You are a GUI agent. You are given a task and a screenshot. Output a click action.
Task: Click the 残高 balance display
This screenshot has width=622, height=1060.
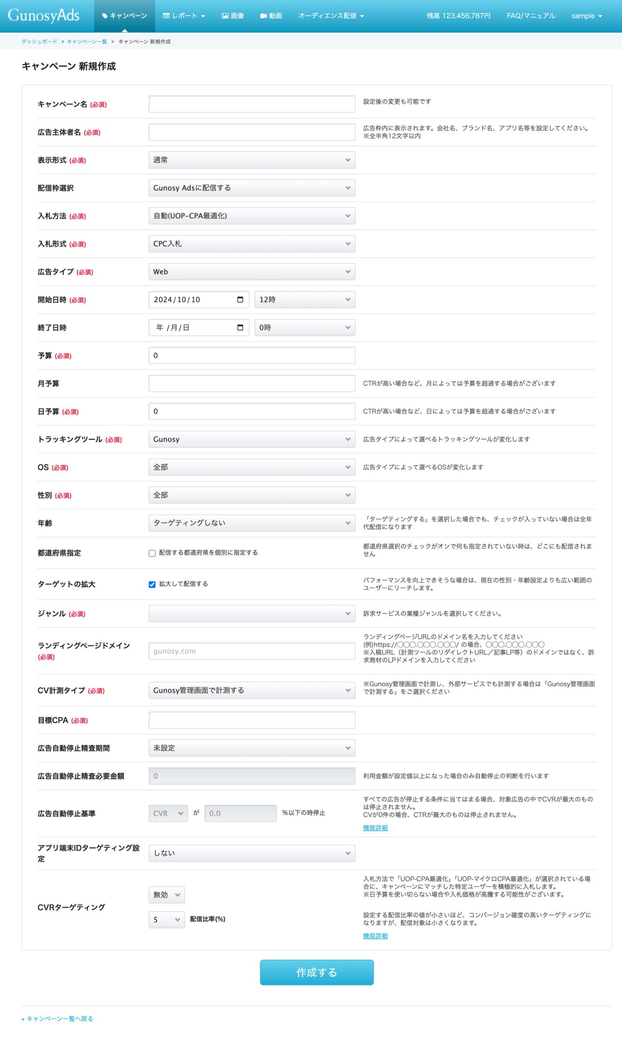(x=459, y=16)
